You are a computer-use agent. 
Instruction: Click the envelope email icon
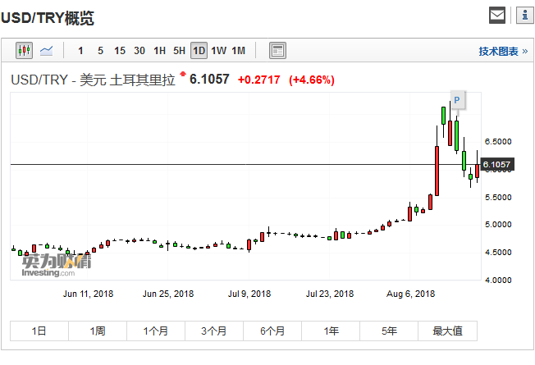(497, 15)
